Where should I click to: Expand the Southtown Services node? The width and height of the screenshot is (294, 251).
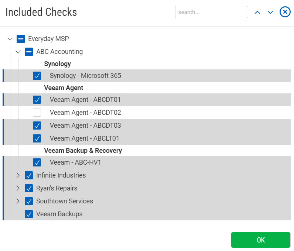click(x=18, y=201)
